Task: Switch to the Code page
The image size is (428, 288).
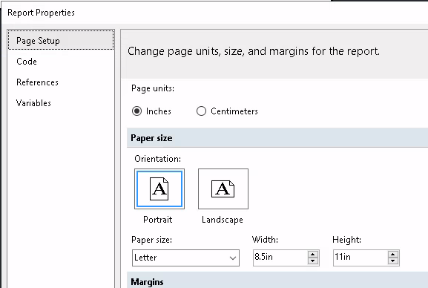Action: (27, 62)
